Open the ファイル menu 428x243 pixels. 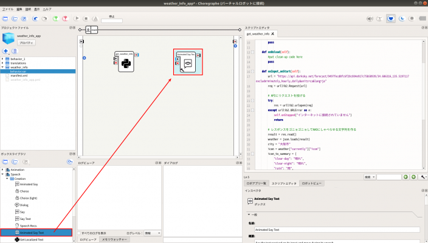[8, 10]
